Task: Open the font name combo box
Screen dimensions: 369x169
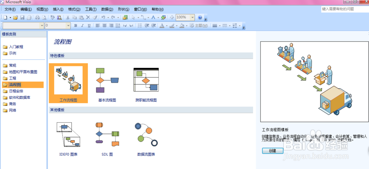Action: [x=23, y=26]
